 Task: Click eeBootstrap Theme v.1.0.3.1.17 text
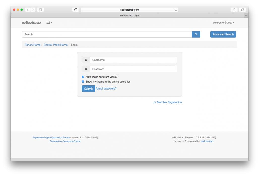194,137
